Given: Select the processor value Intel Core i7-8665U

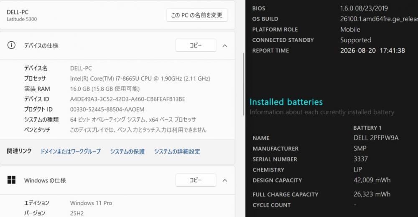Looking at the screenshot, I should (140, 78).
